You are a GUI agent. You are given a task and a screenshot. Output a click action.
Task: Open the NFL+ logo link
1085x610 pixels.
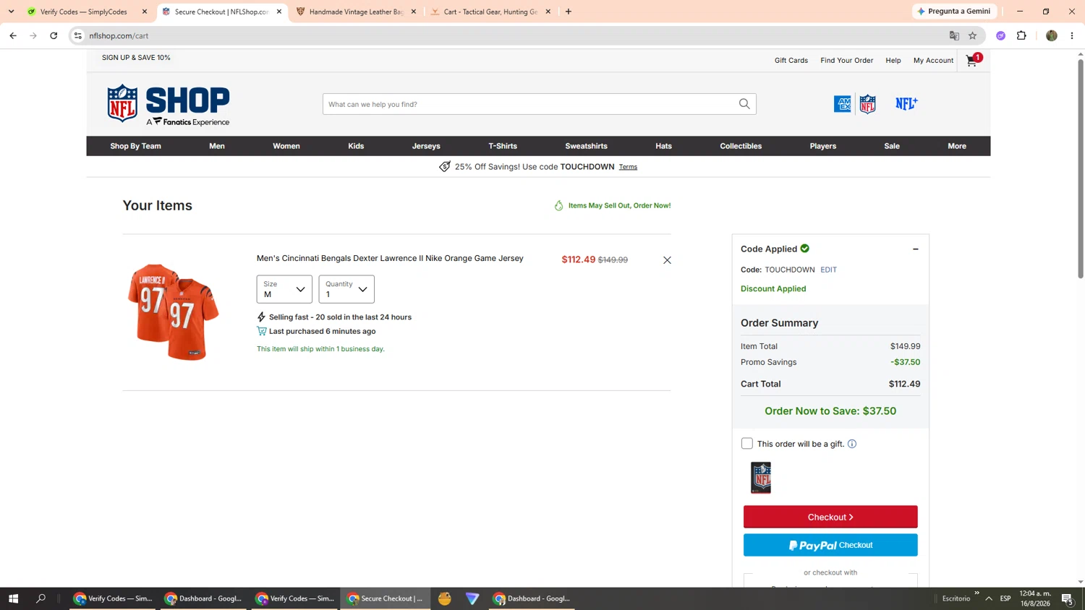(x=906, y=104)
